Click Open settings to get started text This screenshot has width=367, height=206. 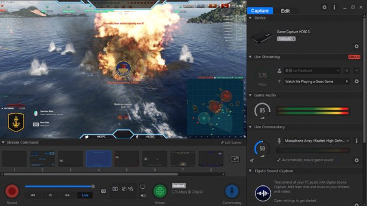click(x=295, y=201)
